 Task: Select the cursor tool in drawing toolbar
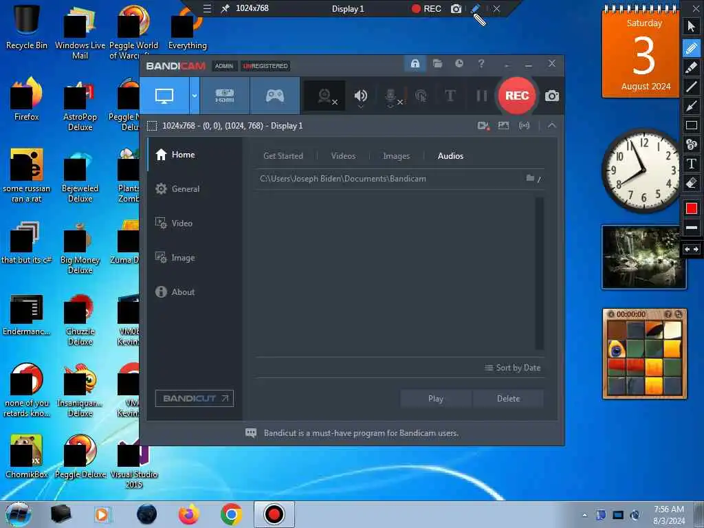point(692,27)
